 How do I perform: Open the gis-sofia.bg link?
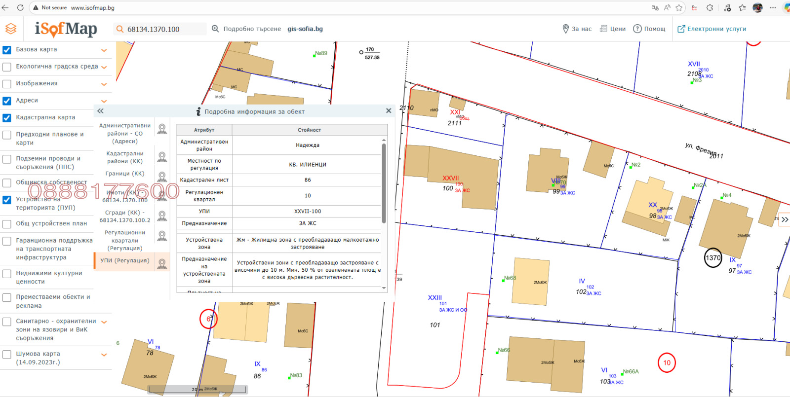click(305, 29)
